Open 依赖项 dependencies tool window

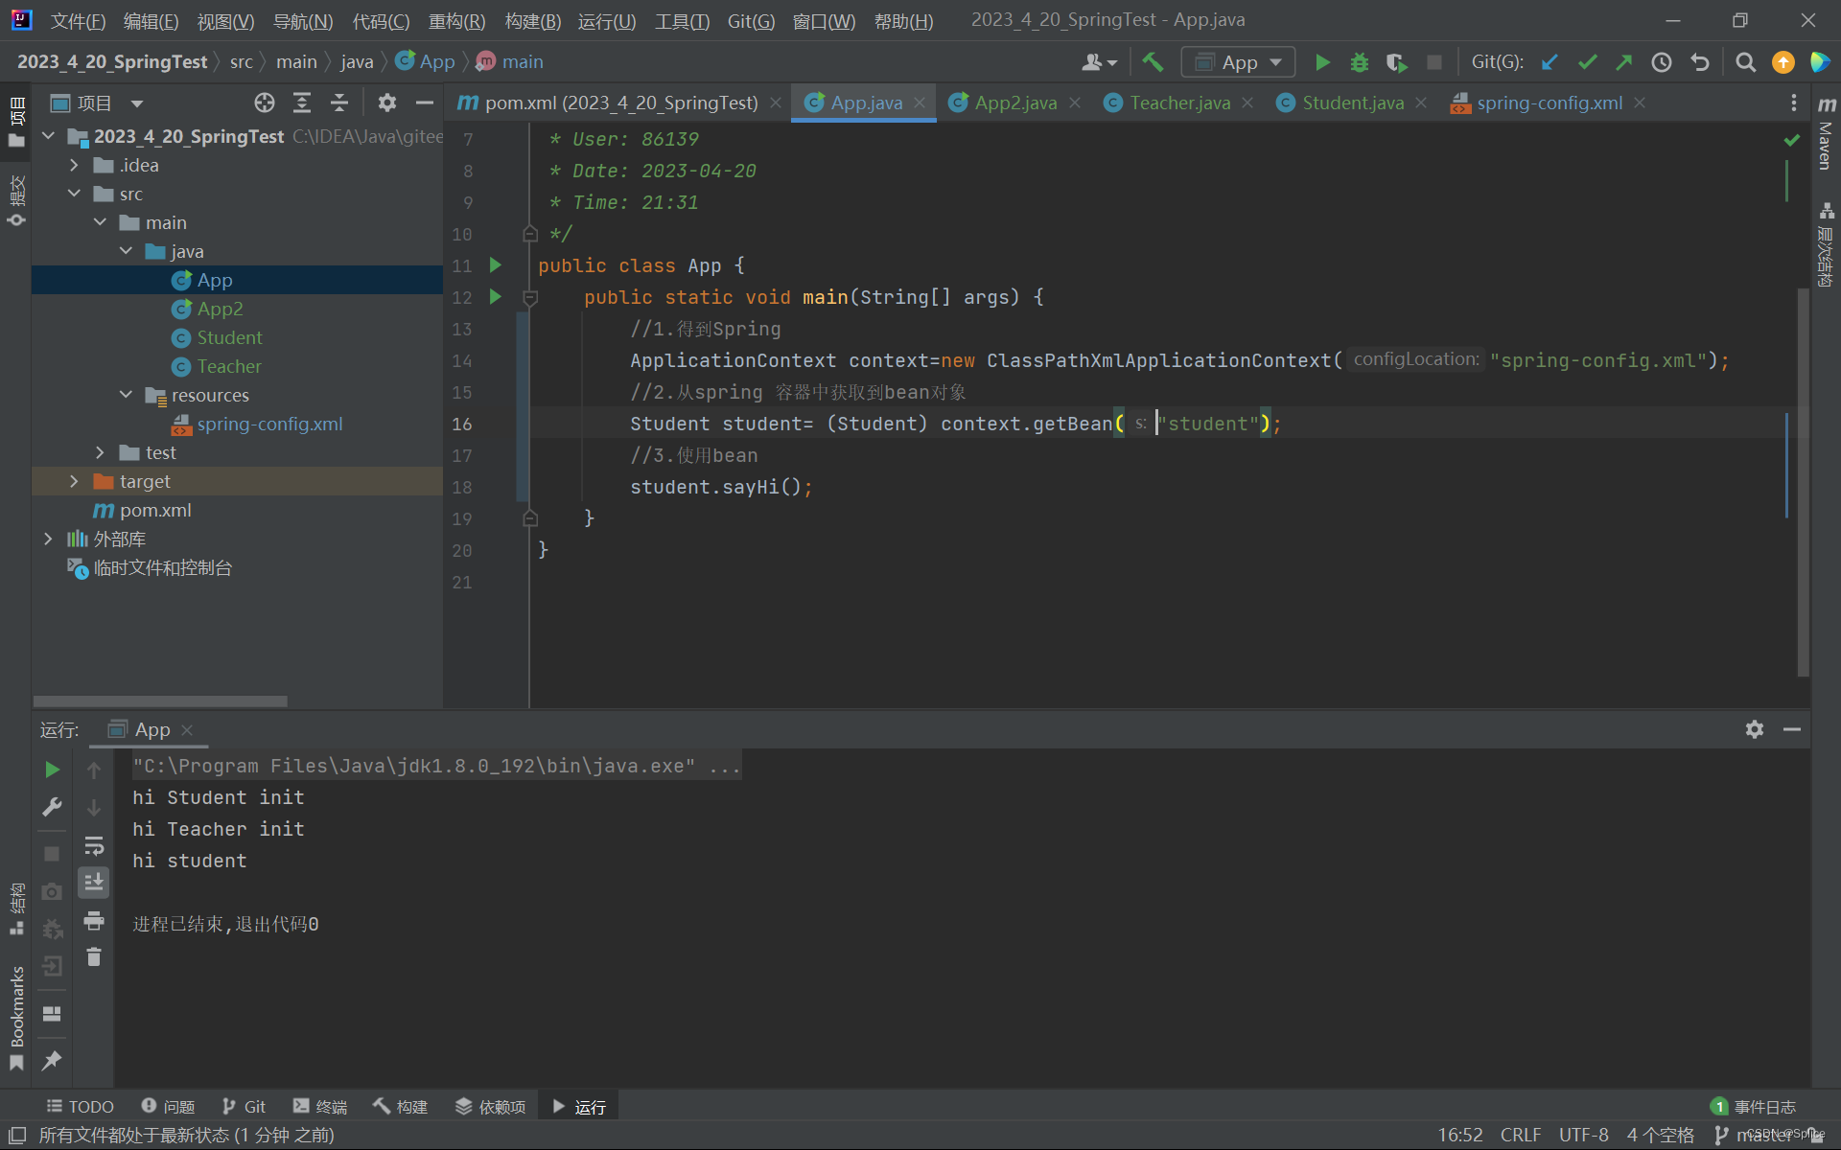coord(491,1106)
